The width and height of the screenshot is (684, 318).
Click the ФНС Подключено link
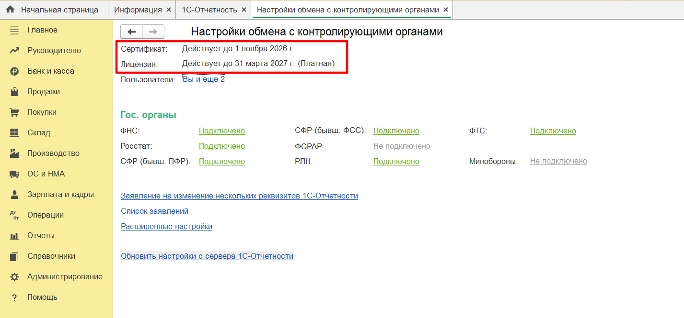(x=222, y=131)
